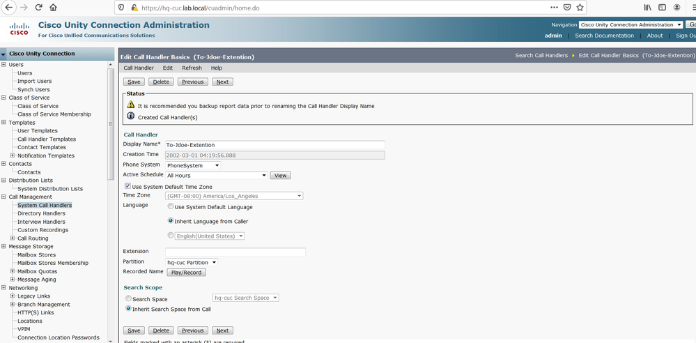
Task: Expand Legacy Links tree node
Action: [13, 296]
